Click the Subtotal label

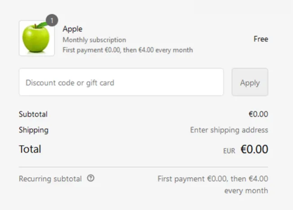(x=33, y=114)
